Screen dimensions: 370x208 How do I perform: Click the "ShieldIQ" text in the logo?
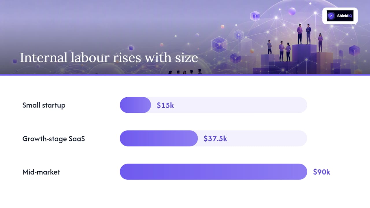[x=344, y=16]
